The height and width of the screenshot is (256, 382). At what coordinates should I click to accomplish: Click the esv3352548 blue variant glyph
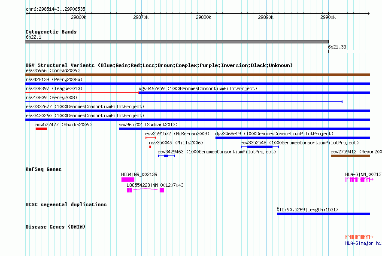point(260,147)
